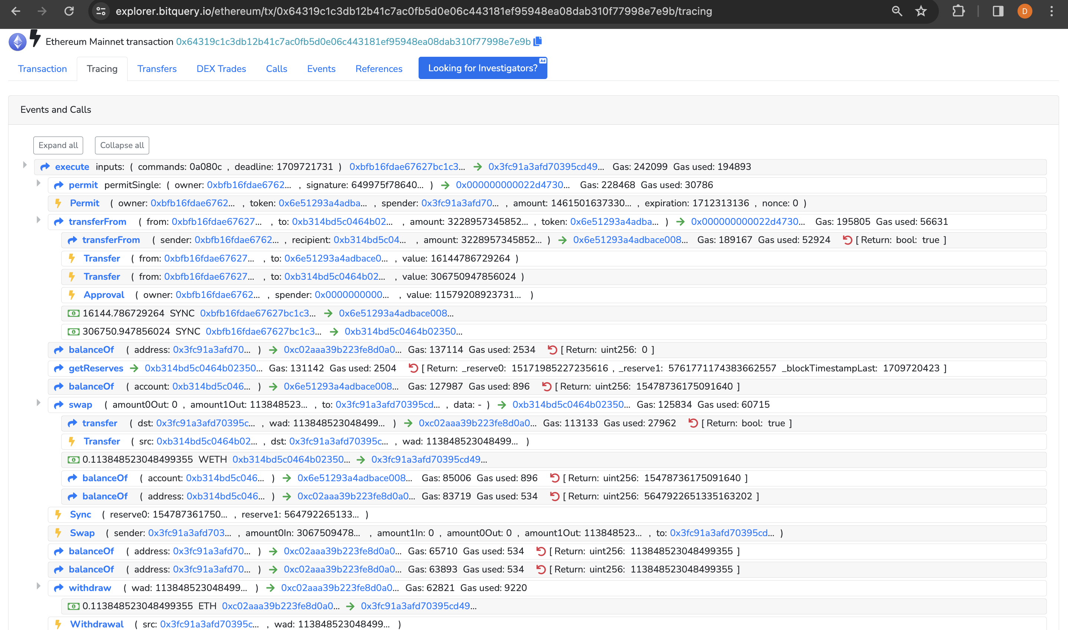Screen dimensions: 1068x630
Task: Collapse the execute call tree node
Action: (24, 165)
